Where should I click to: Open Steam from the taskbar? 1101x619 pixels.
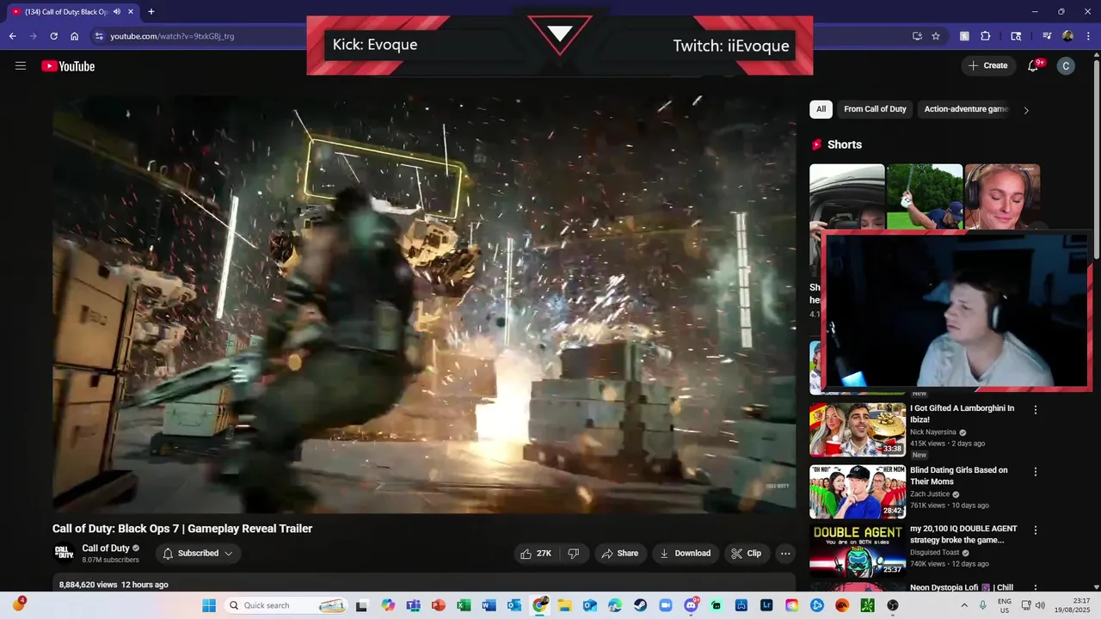pyautogui.click(x=641, y=605)
